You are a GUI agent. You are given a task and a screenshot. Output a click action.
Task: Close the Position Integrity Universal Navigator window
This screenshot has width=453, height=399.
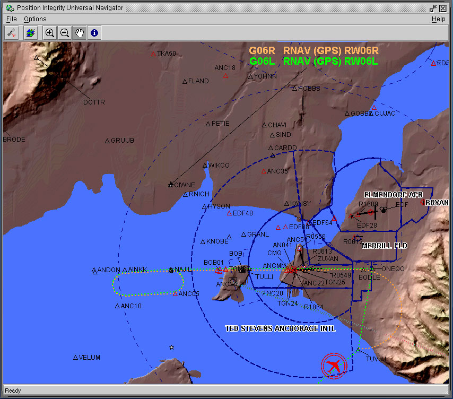point(443,8)
